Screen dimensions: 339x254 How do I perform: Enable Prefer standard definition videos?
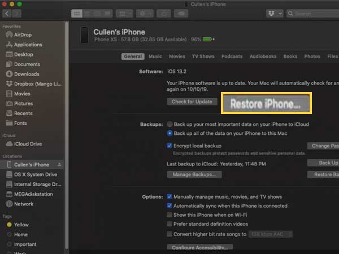169,224
